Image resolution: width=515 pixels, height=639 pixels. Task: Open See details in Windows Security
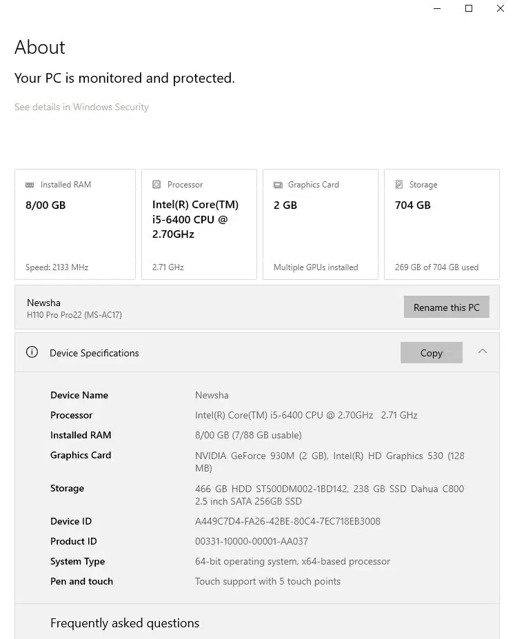81,107
